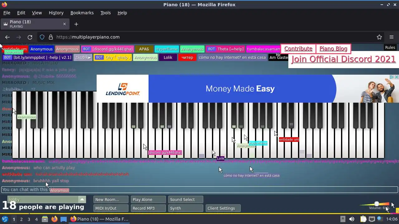Open Sound Select
The width and height of the screenshot is (399, 224).
[185, 199]
